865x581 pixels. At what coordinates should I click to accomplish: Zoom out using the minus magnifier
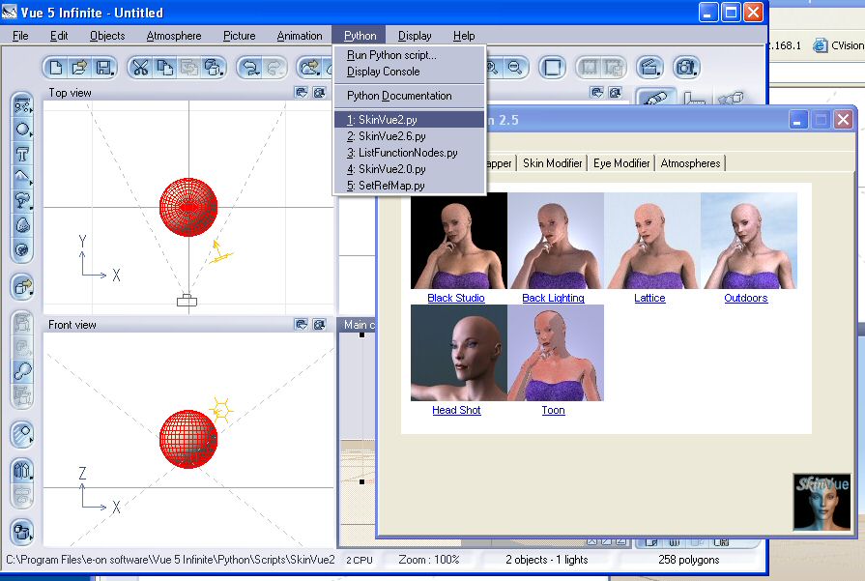tap(515, 68)
